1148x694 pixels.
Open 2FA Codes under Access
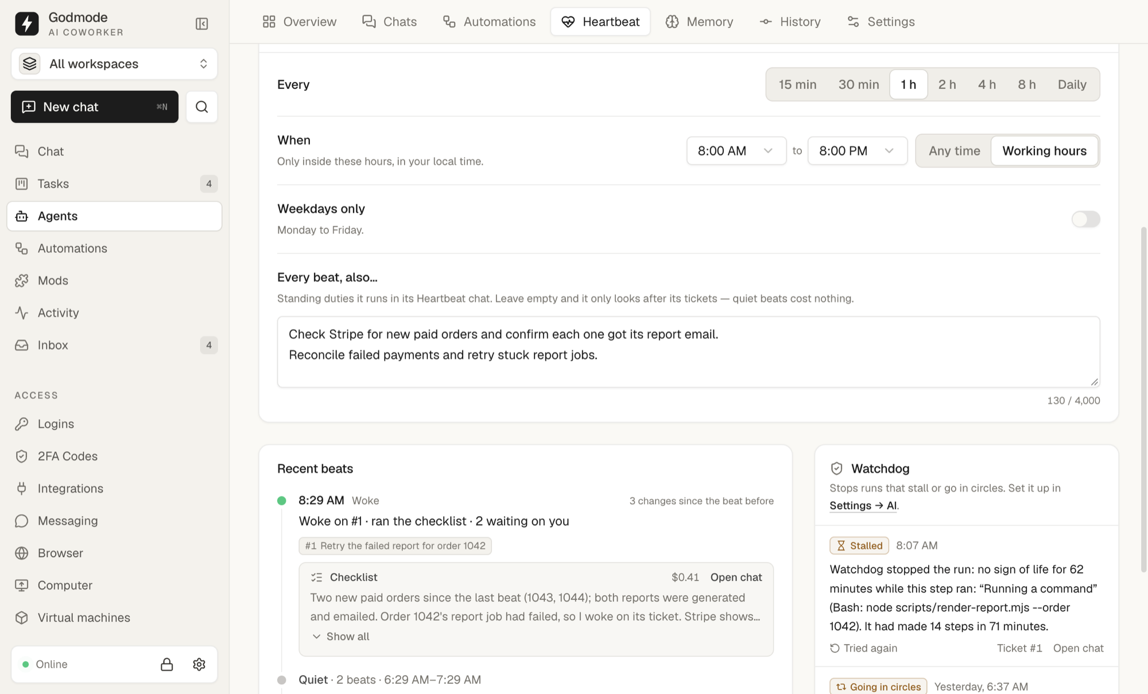(x=114, y=456)
